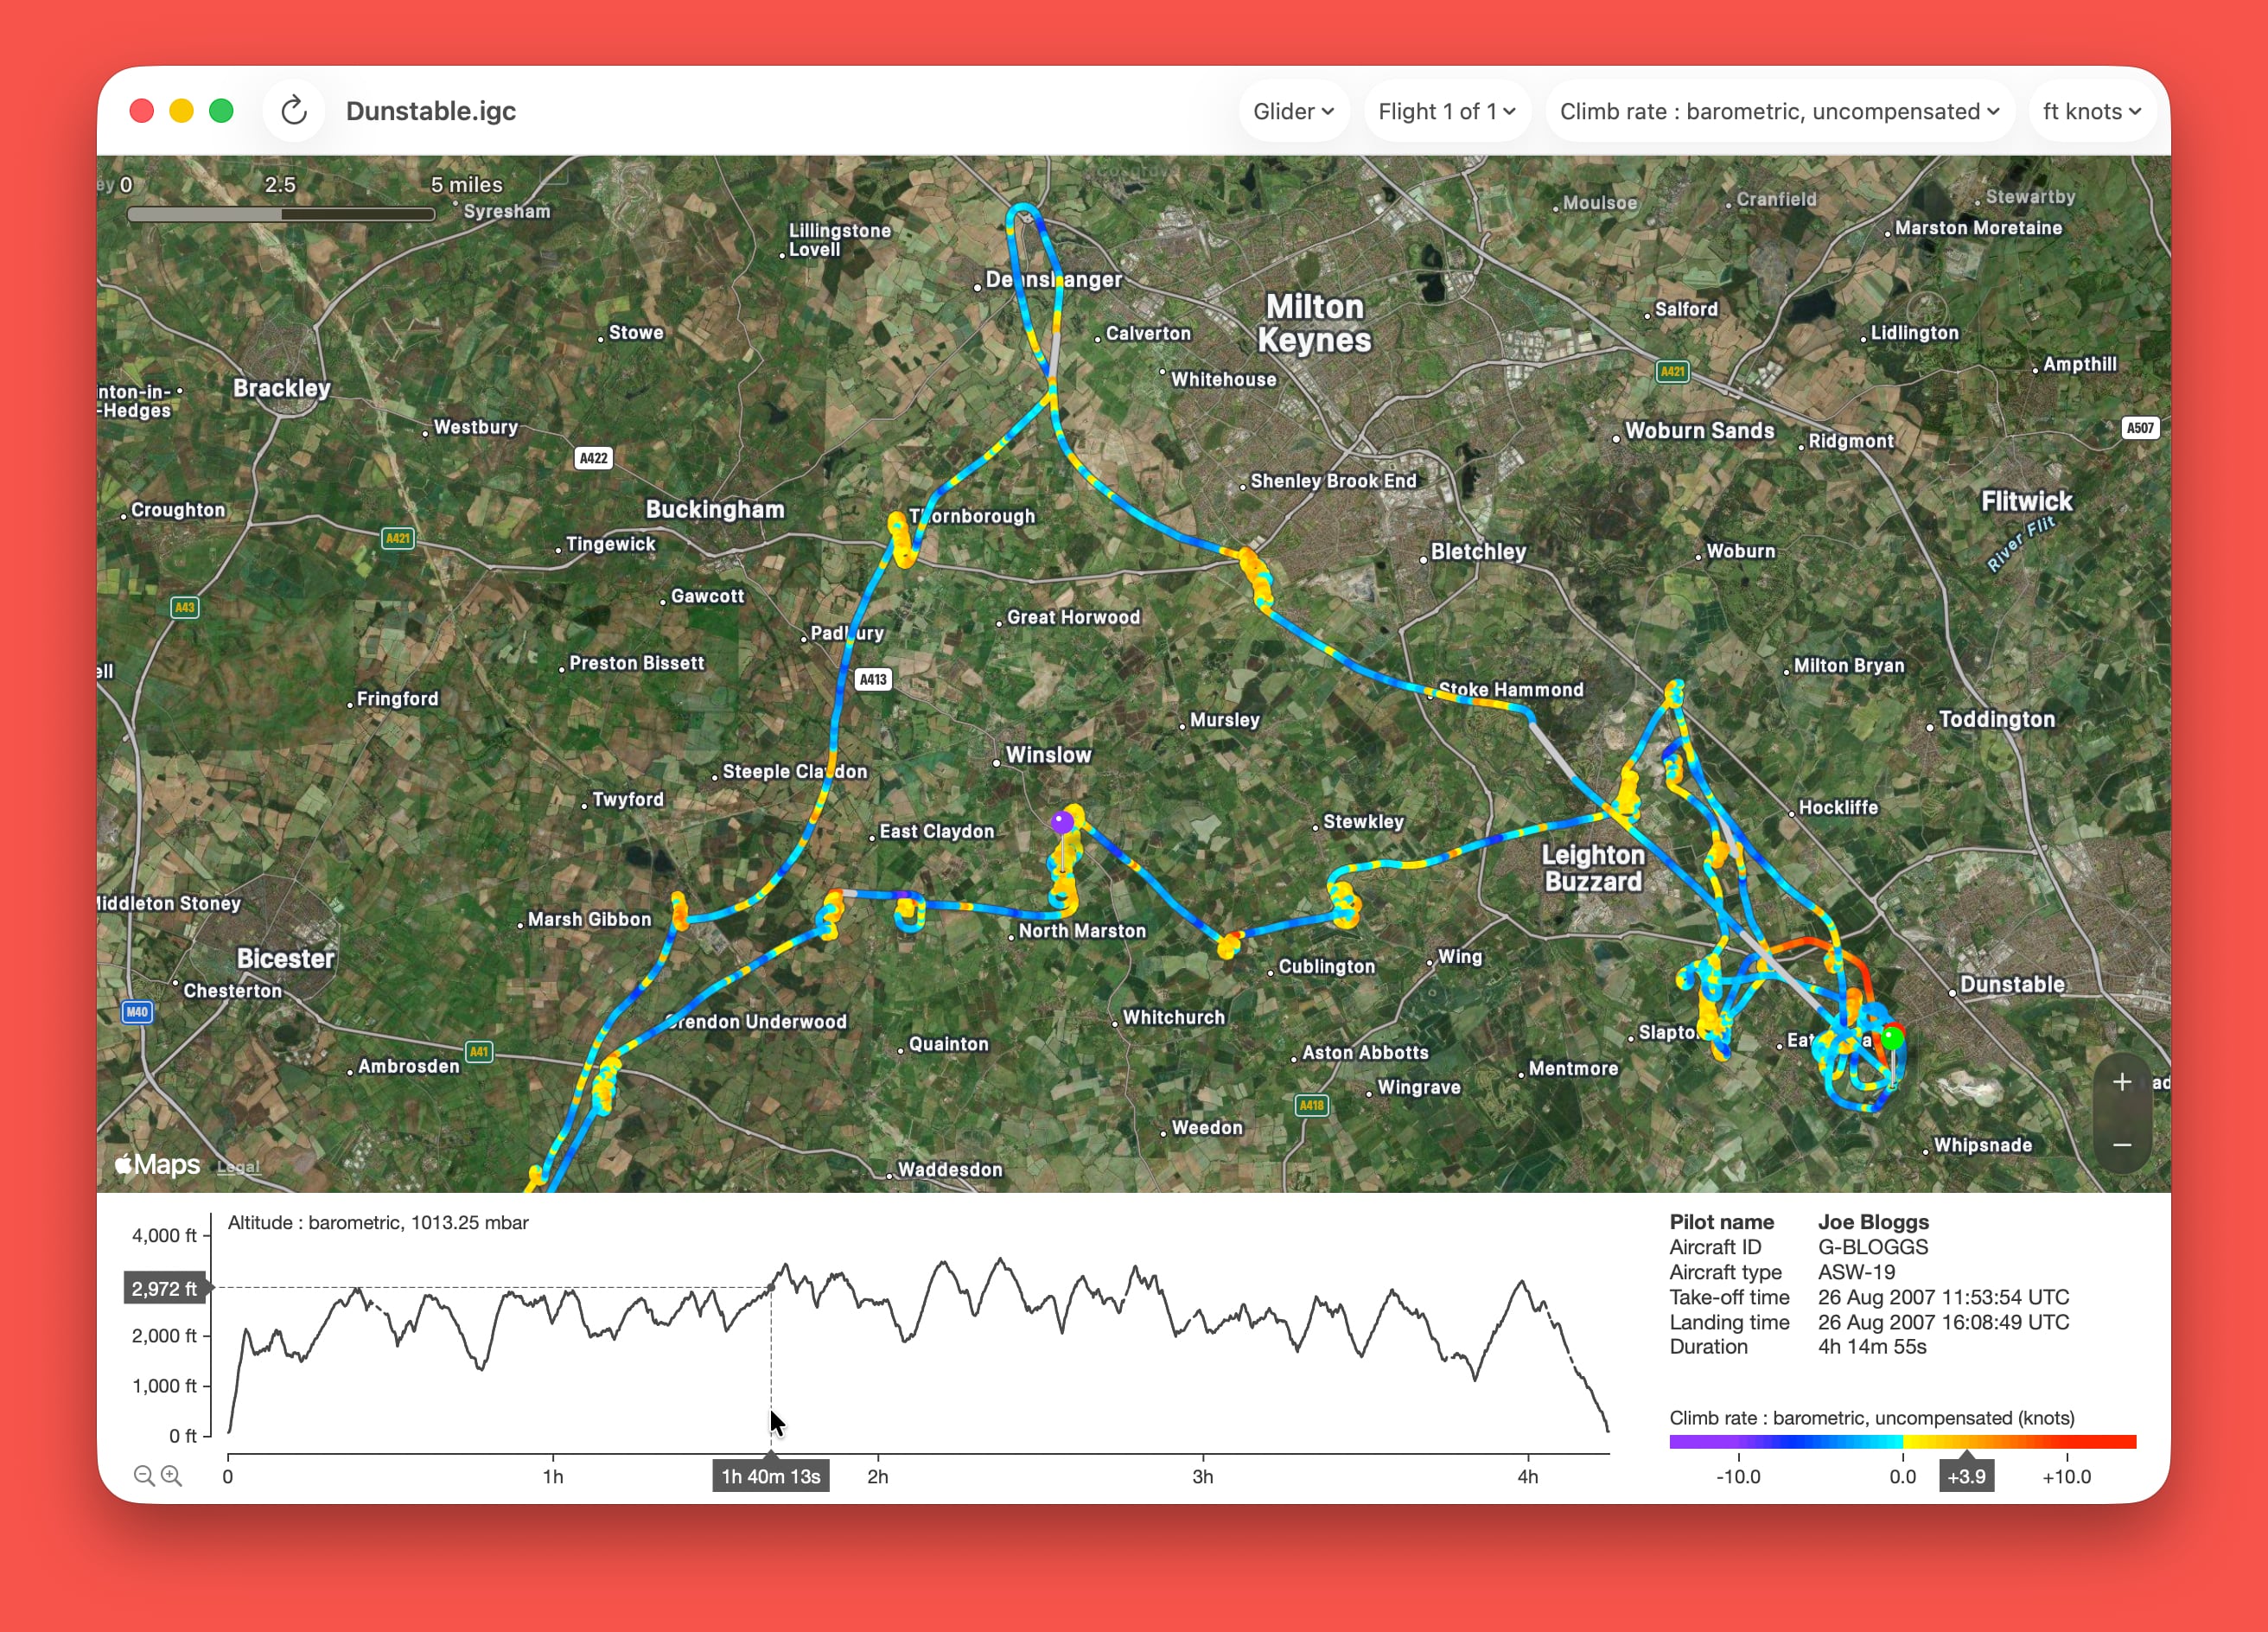The height and width of the screenshot is (1632, 2268).
Task: Zoom in the map with plus button
Action: click(2121, 1082)
